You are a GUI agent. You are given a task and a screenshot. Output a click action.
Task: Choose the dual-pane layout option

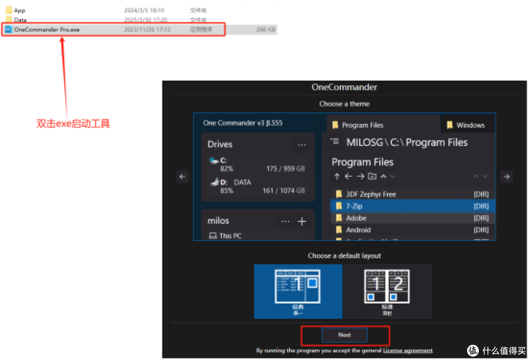coord(388,291)
